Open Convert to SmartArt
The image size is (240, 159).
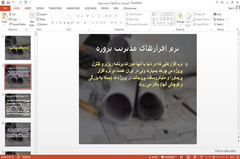[137, 24]
